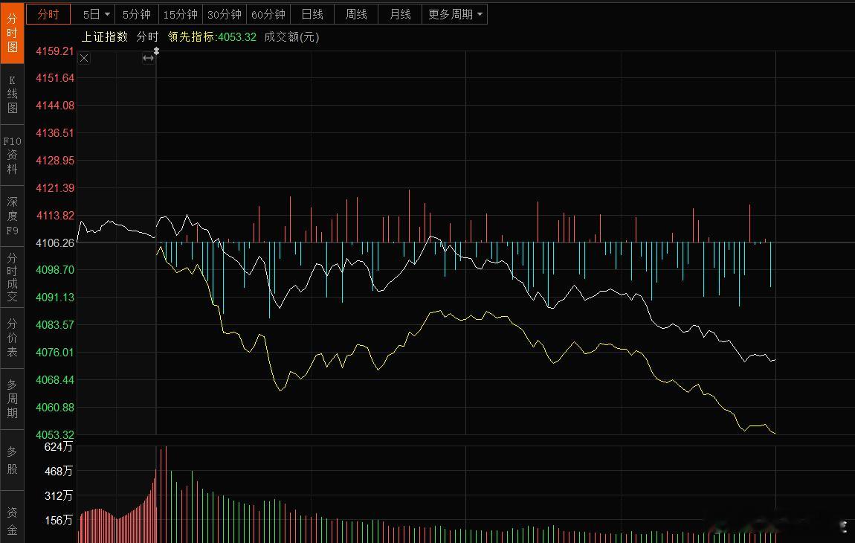Switch to the 日线 period

tap(312, 14)
